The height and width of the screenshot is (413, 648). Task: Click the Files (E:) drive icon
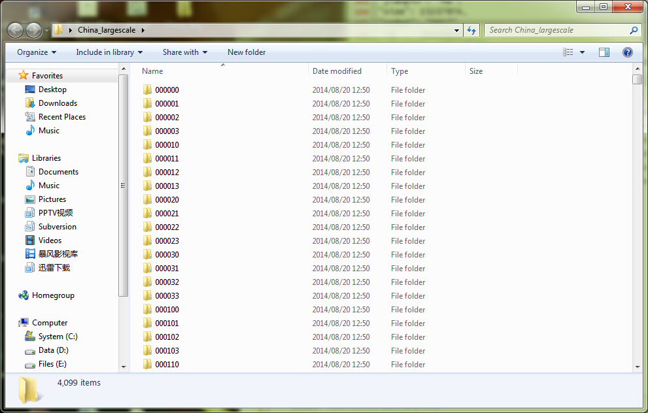click(30, 365)
